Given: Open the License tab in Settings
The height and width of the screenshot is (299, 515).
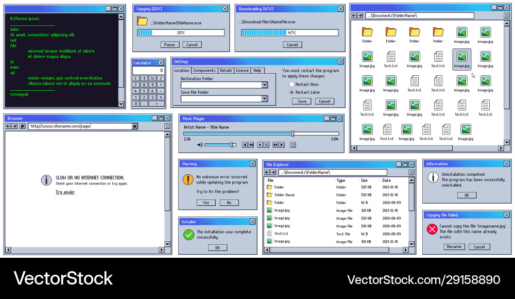Looking at the screenshot, I should point(242,71).
